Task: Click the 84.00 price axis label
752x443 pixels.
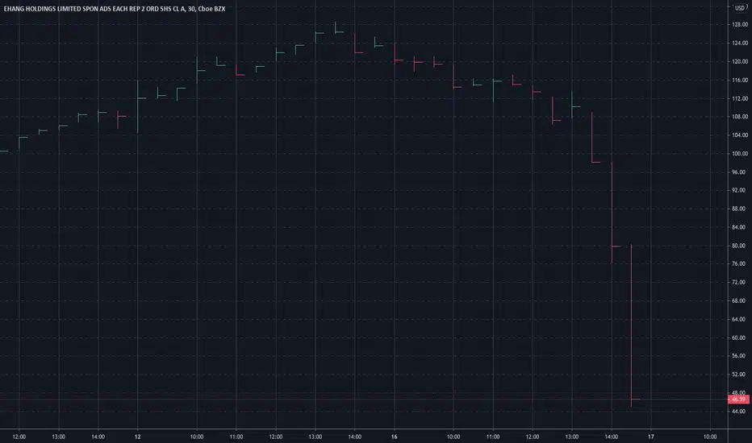Action: [x=740, y=227]
